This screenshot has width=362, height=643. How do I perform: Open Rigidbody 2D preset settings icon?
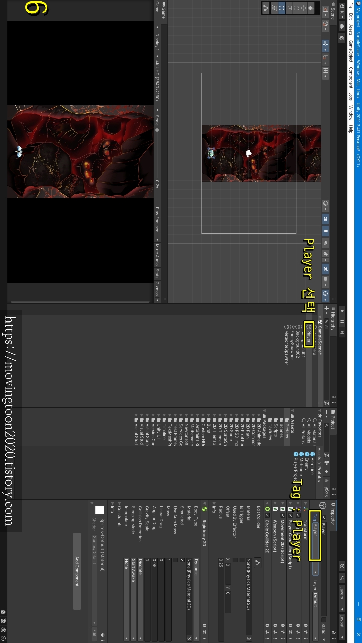pos(204,632)
